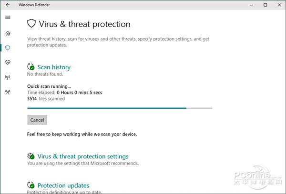The height and width of the screenshot is (194, 286).
Task: Expand the hamburger navigation menu
Action: point(7,18)
